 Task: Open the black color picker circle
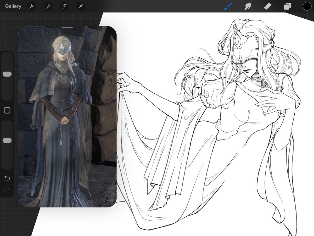pos(307,6)
